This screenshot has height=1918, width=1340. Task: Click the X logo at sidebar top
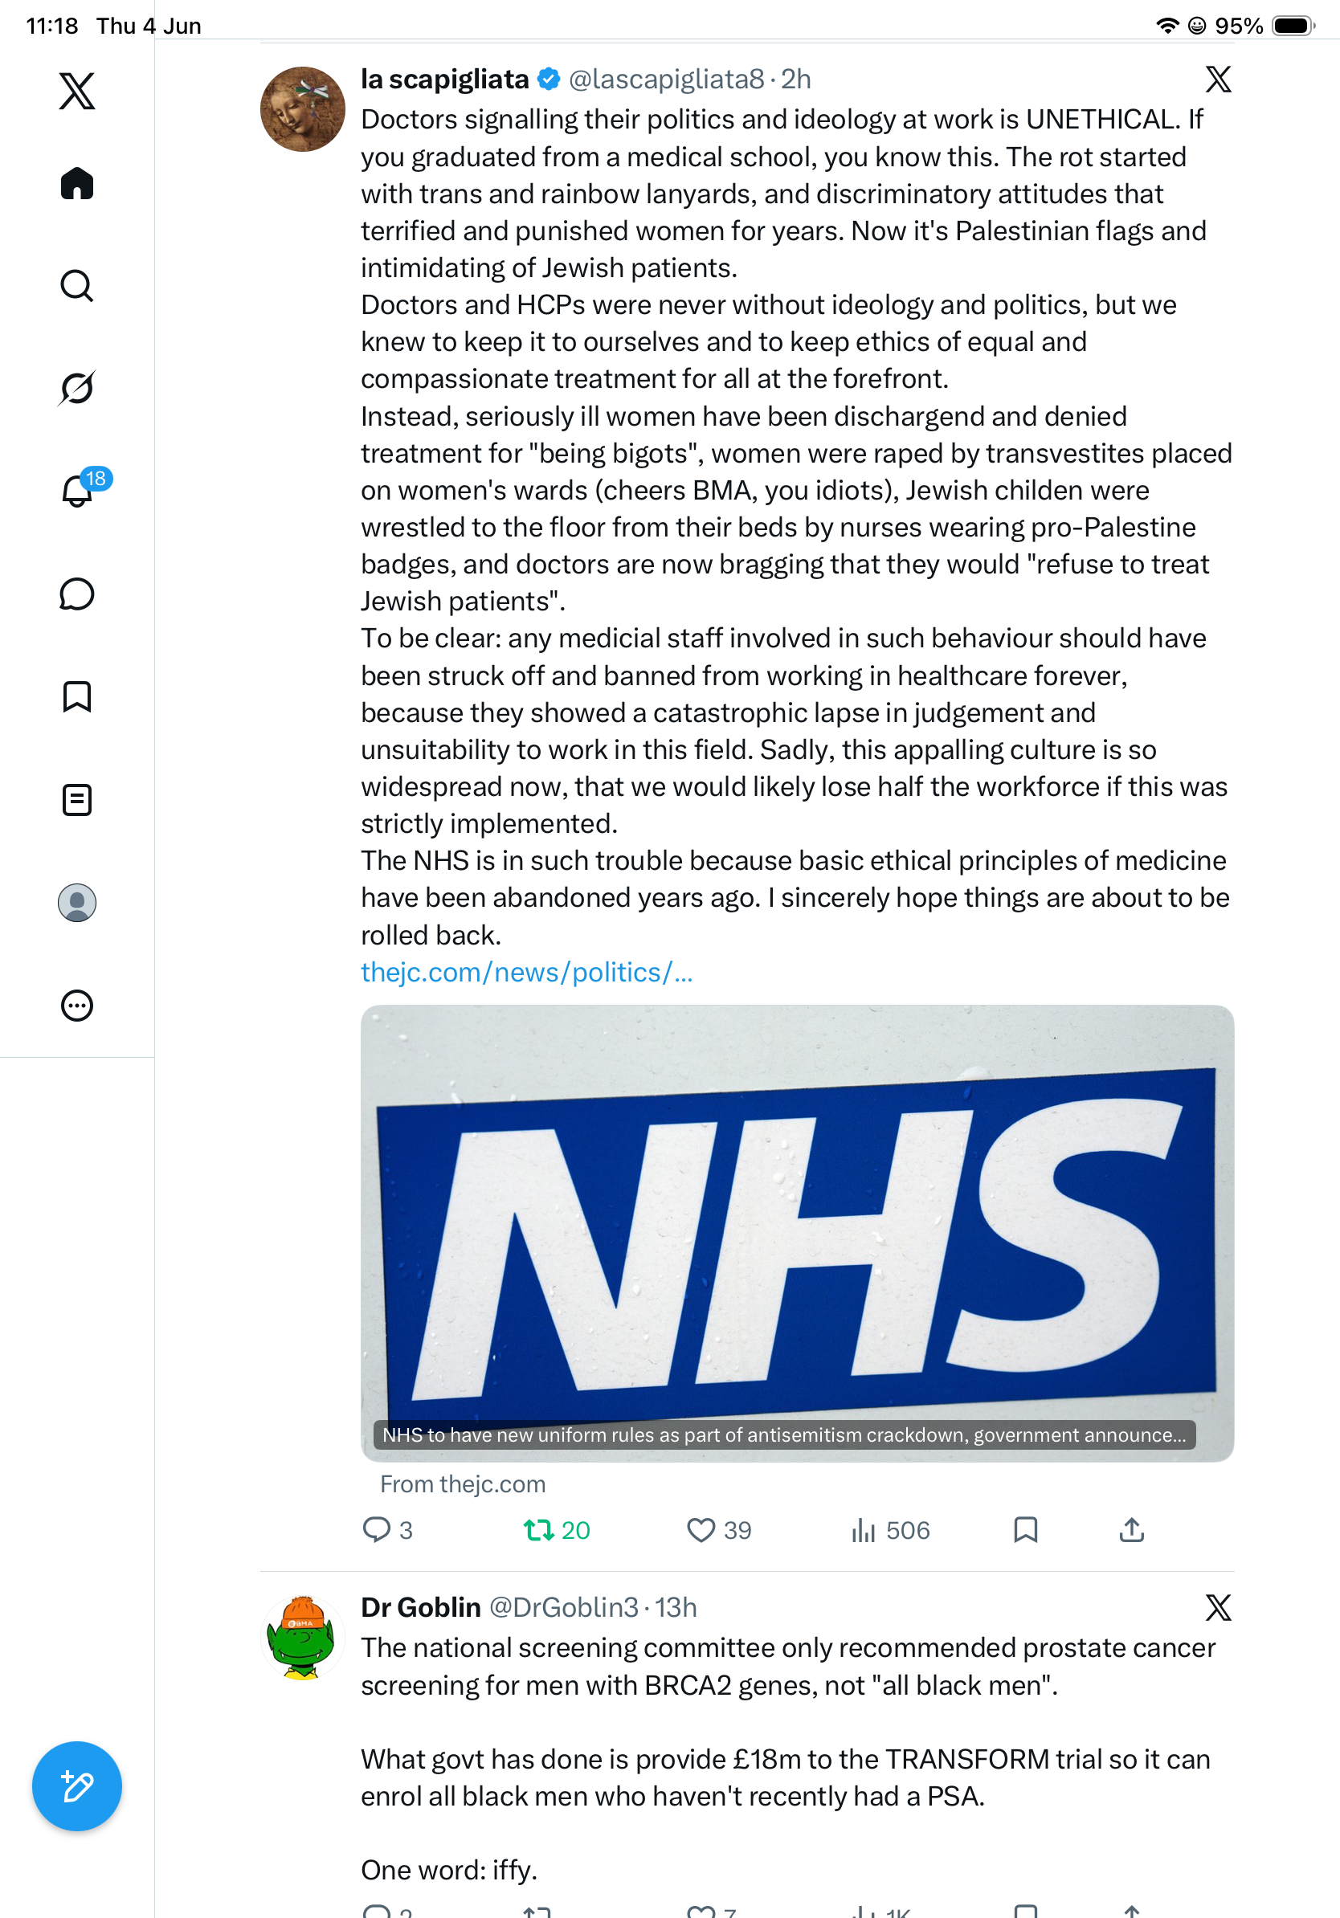(x=77, y=90)
